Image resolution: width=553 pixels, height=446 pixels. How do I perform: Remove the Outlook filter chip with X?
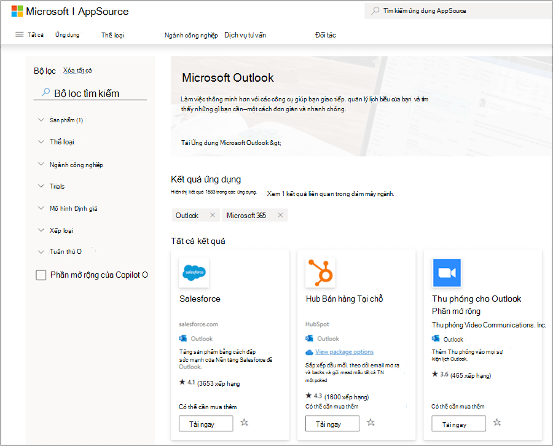[213, 215]
